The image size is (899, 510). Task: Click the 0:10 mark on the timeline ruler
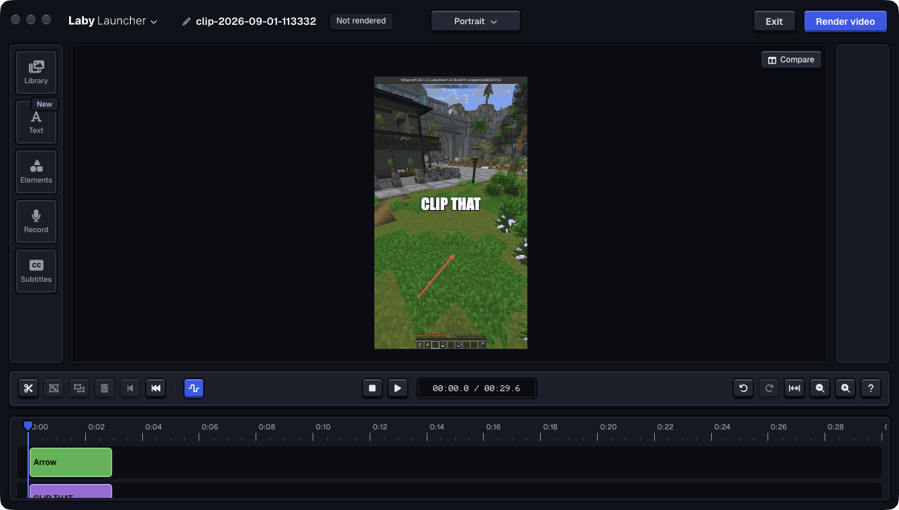click(x=323, y=427)
